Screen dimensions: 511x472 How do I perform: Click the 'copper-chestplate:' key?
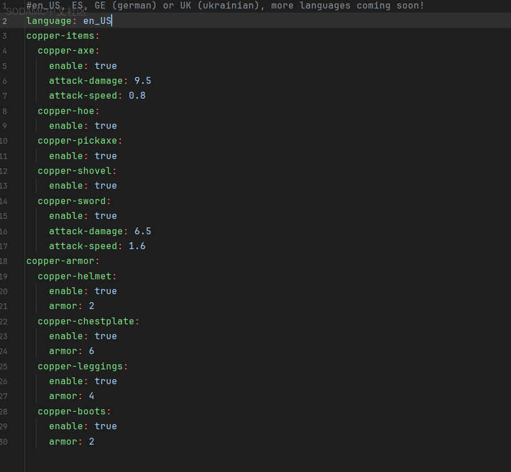coord(88,322)
